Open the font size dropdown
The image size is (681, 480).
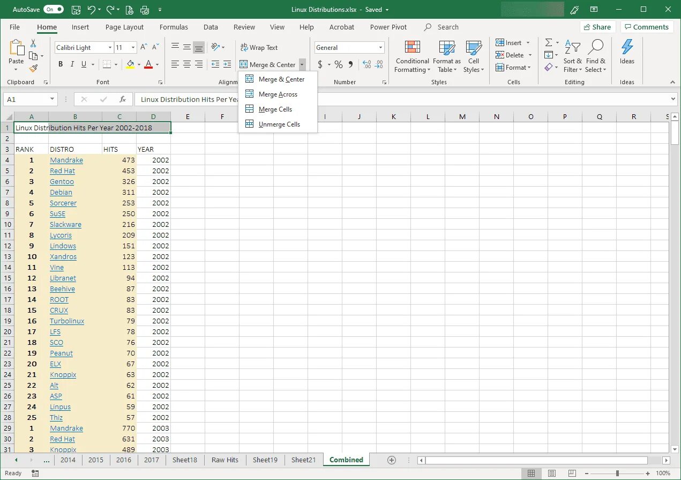132,47
